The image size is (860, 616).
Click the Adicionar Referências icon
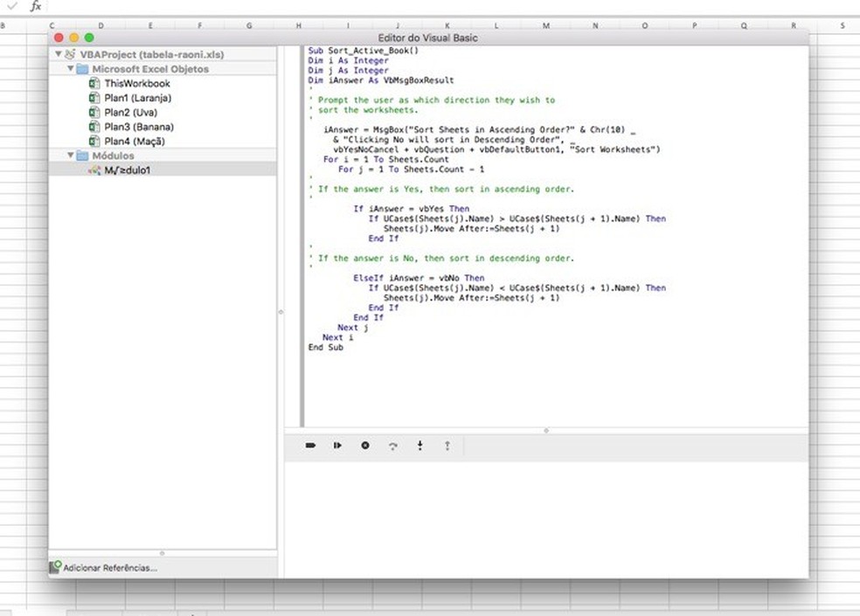pos(56,567)
